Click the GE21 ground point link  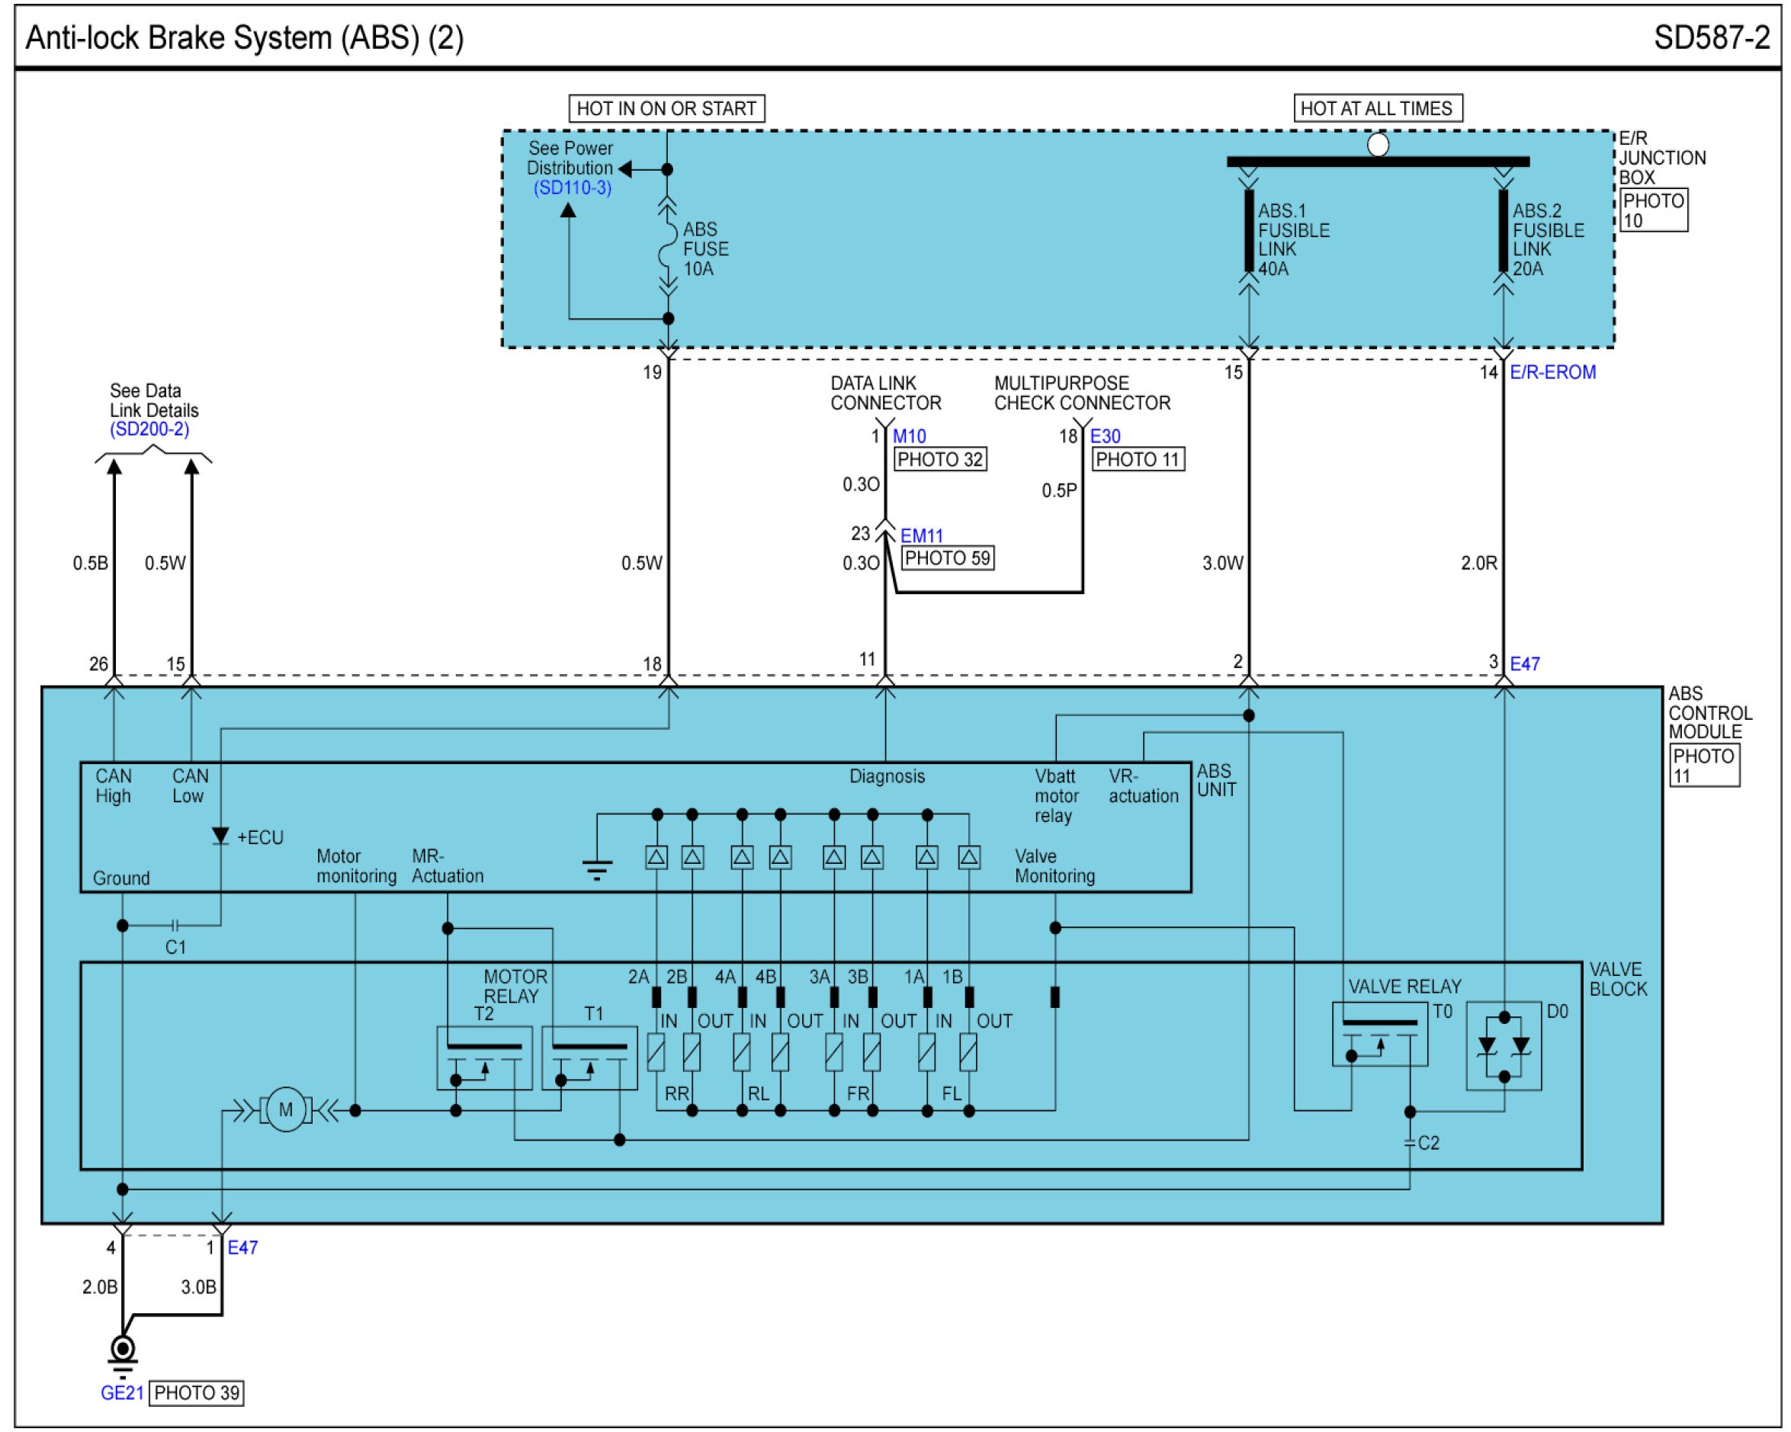[122, 1393]
